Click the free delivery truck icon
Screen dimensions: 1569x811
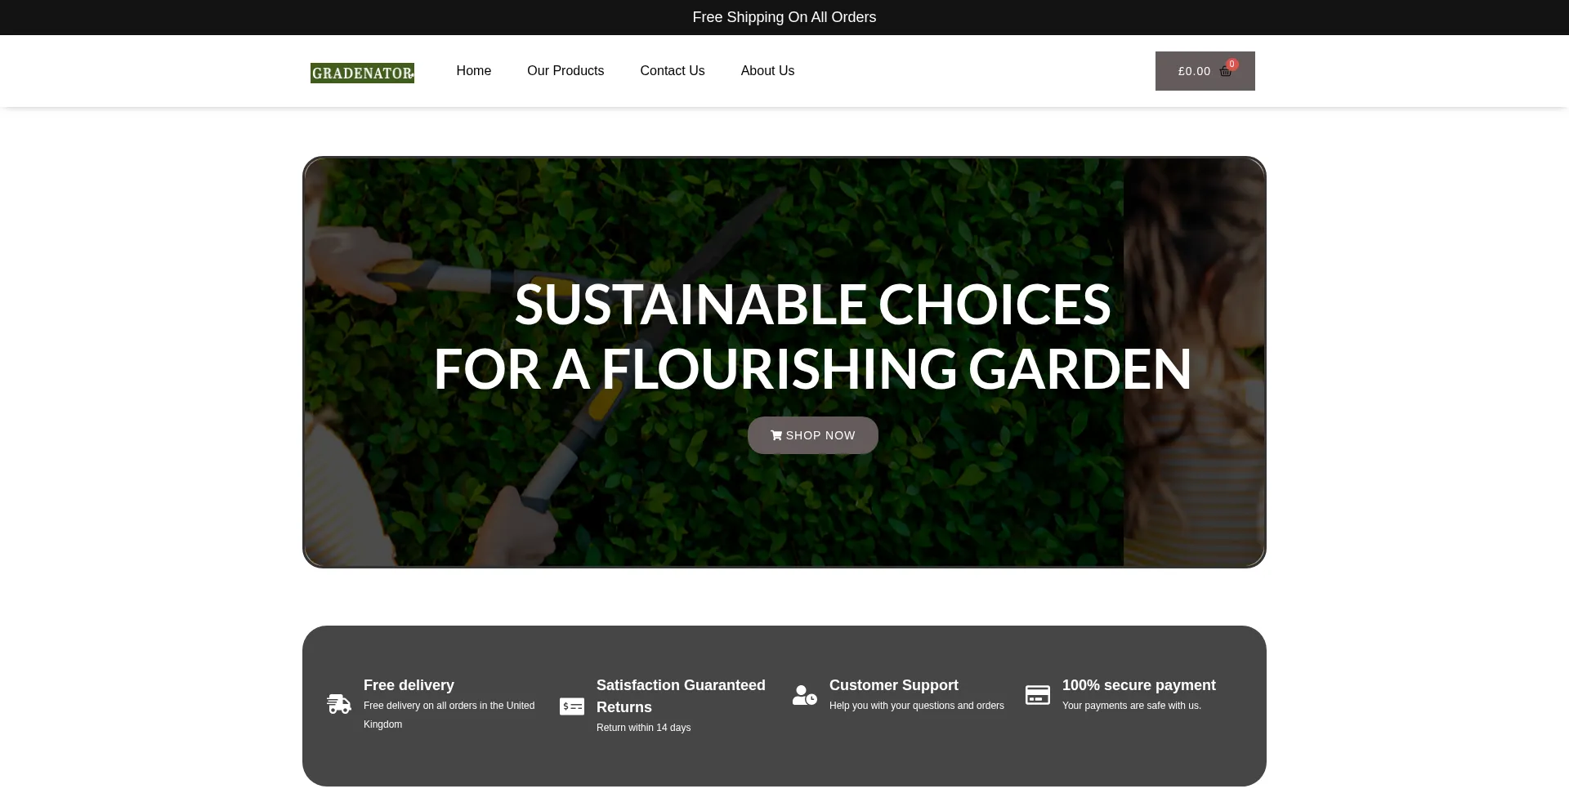[x=339, y=704]
